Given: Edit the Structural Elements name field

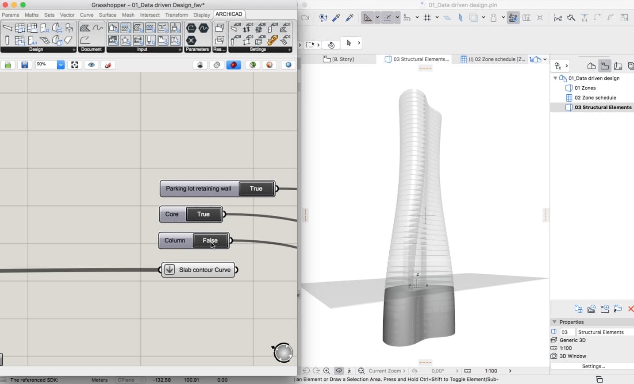Looking at the screenshot, I should point(605,332).
